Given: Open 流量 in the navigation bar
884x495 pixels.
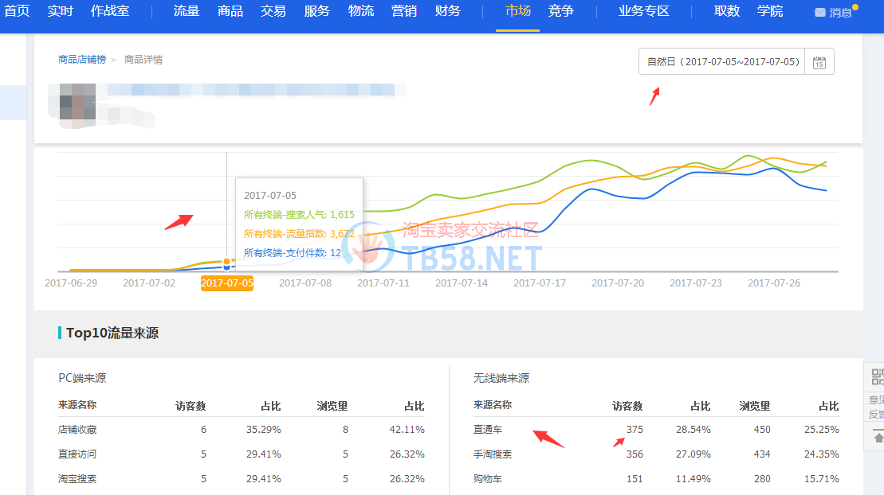Looking at the screenshot, I should 187,11.
